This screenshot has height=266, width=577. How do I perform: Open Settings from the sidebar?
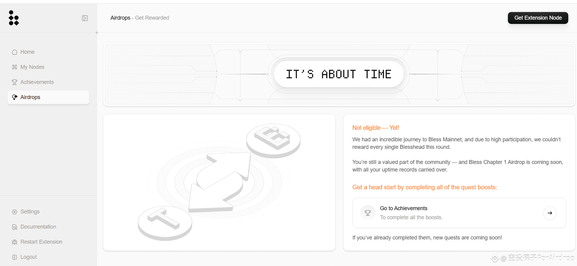tap(48, 212)
